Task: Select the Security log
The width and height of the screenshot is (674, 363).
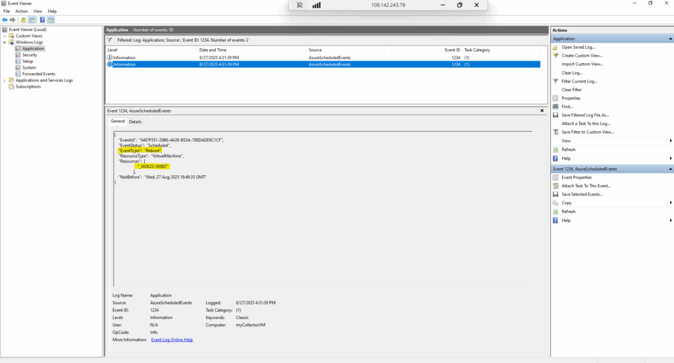Action: [30, 55]
